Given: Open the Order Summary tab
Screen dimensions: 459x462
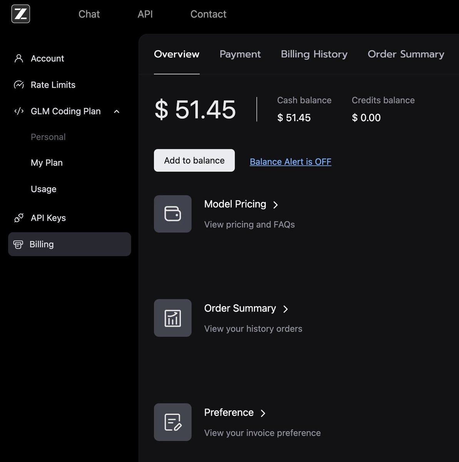Looking at the screenshot, I should 406,54.
